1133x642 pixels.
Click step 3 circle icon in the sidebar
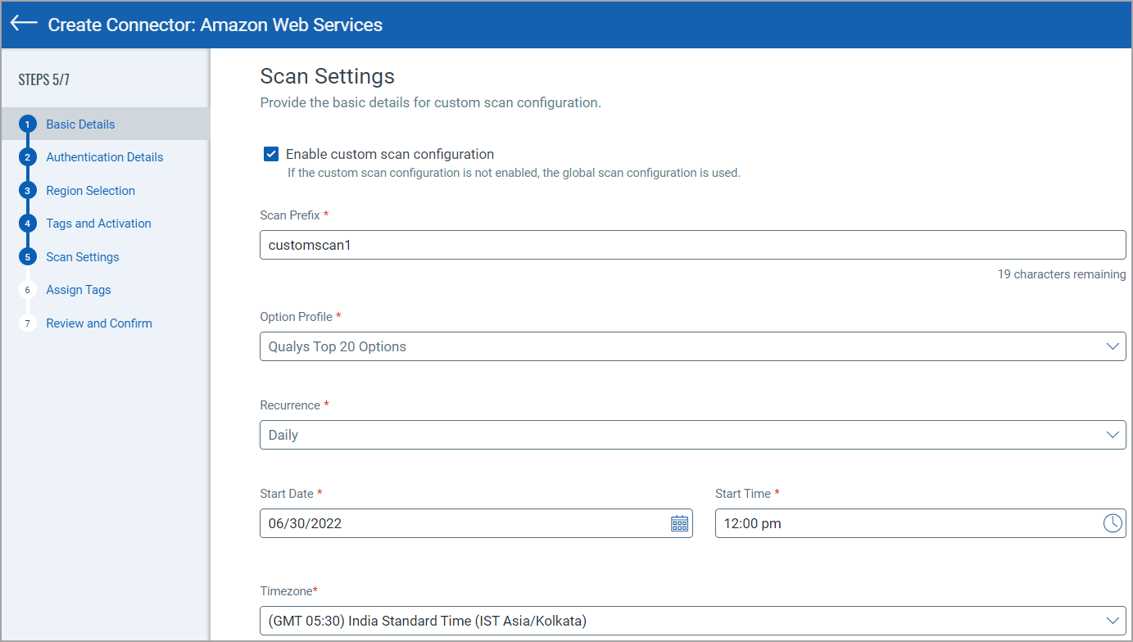coord(28,191)
